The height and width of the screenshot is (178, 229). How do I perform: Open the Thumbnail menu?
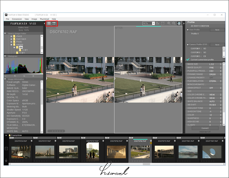44,19
